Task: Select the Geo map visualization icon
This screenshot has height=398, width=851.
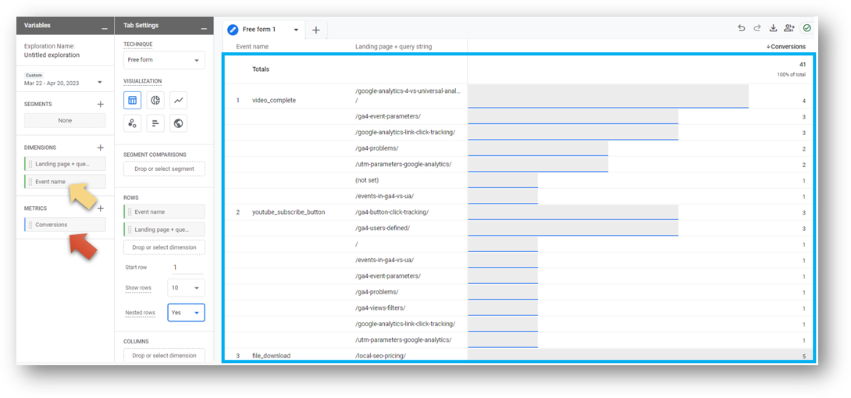Action: (x=178, y=123)
